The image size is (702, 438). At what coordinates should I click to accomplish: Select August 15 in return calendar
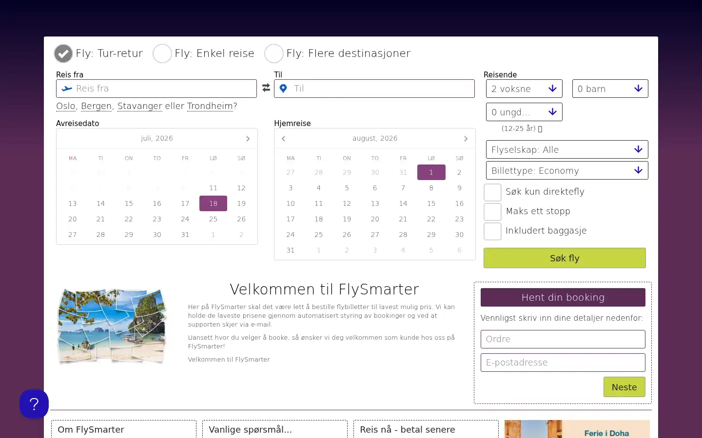click(431, 203)
